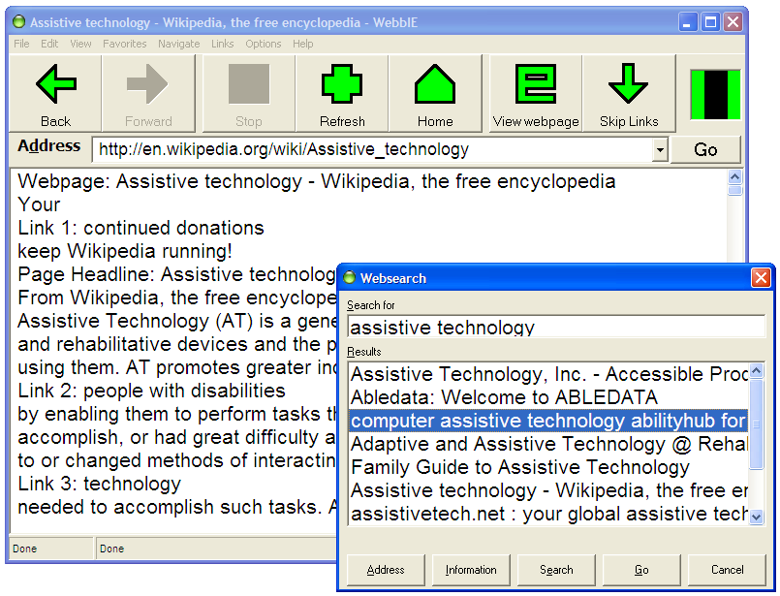Click the View webpage icon
This screenshot has width=780, height=596.
(535, 85)
